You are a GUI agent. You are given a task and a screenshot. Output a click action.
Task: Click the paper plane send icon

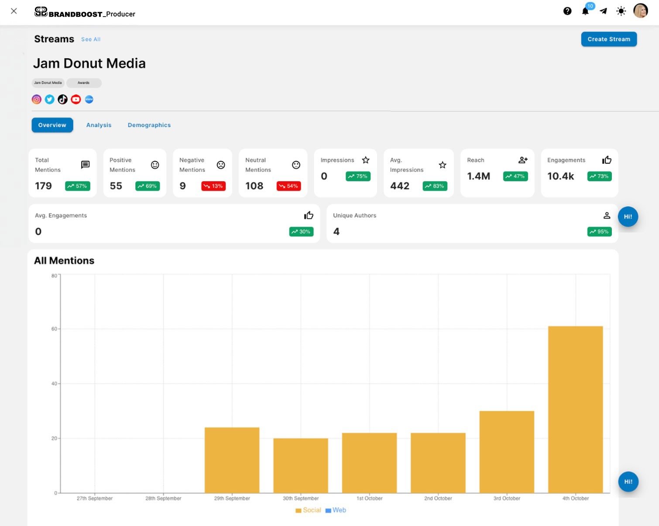pos(603,11)
